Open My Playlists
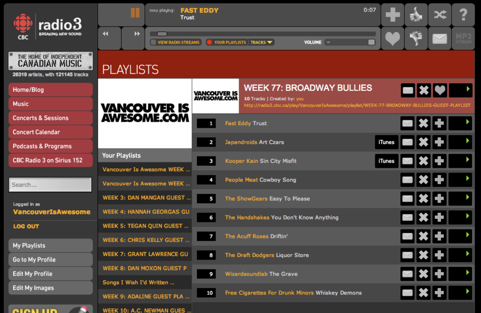The image size is (481, 313). tap(51, 245)
